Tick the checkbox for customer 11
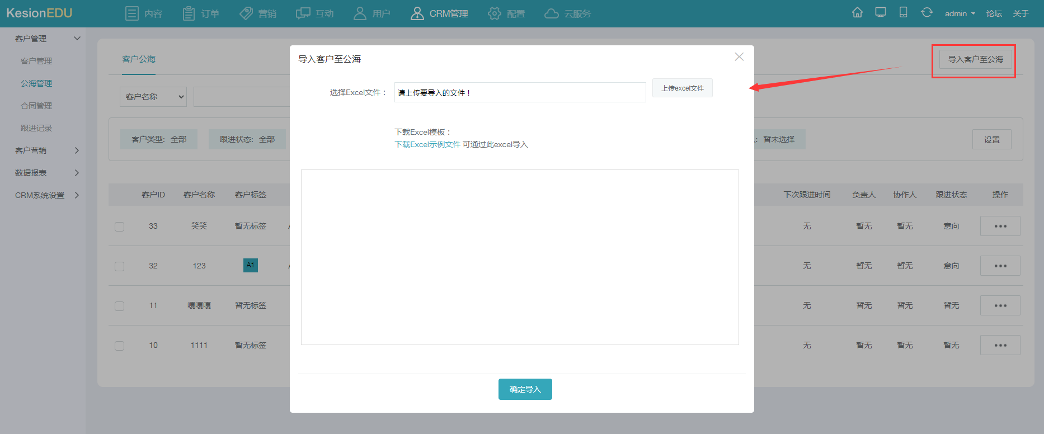1044x434 pixels. pyautogui.click(x=120, y=306)
